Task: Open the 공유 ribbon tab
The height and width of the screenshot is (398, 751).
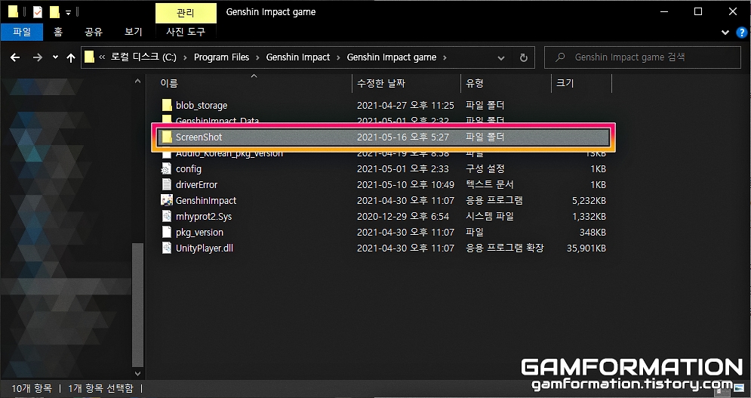Action: pyautogui.click(x=94, y=32)
